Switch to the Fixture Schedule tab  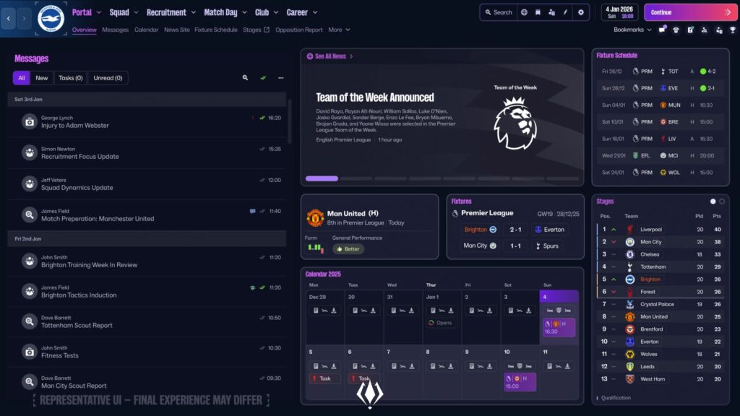(x=215, y=30)
